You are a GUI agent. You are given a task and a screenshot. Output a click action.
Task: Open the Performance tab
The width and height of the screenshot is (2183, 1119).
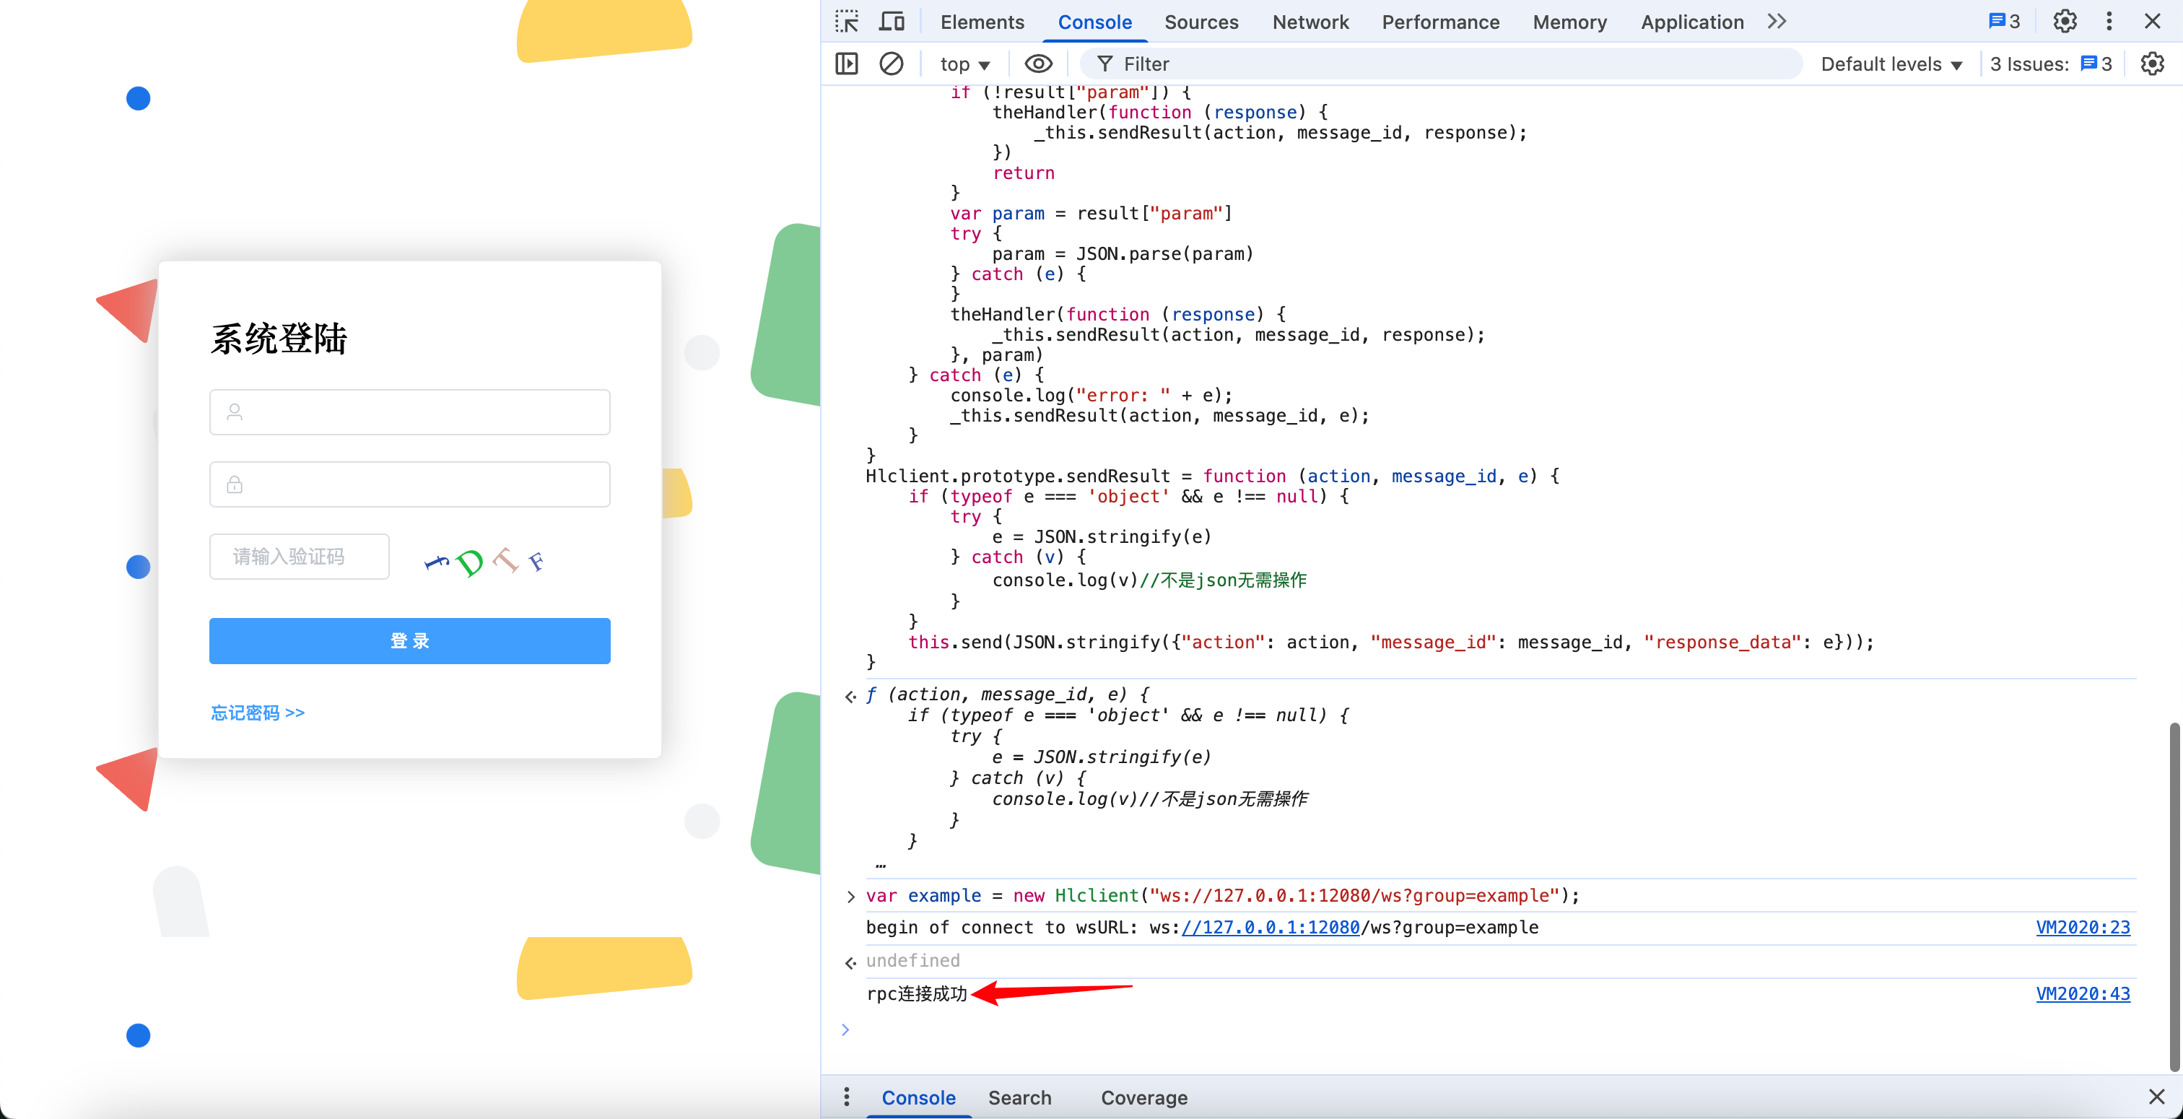(x=1439, y=22)
